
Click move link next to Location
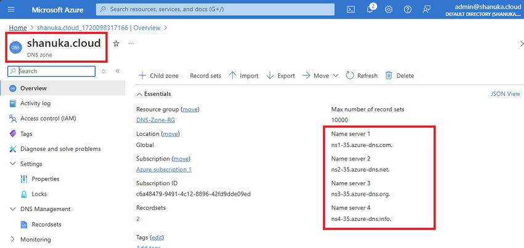[x=171, y=134]
